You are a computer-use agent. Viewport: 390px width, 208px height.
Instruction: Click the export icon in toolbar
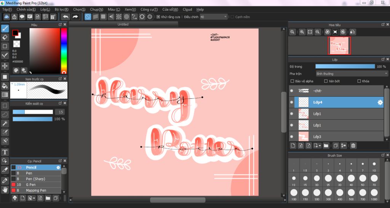click(14, 17)
